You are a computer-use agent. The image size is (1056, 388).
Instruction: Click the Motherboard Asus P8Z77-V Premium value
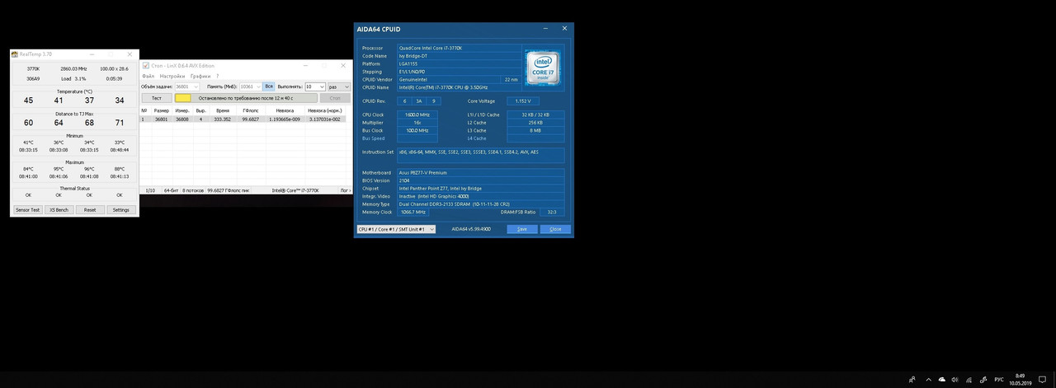tap(481, 172)
